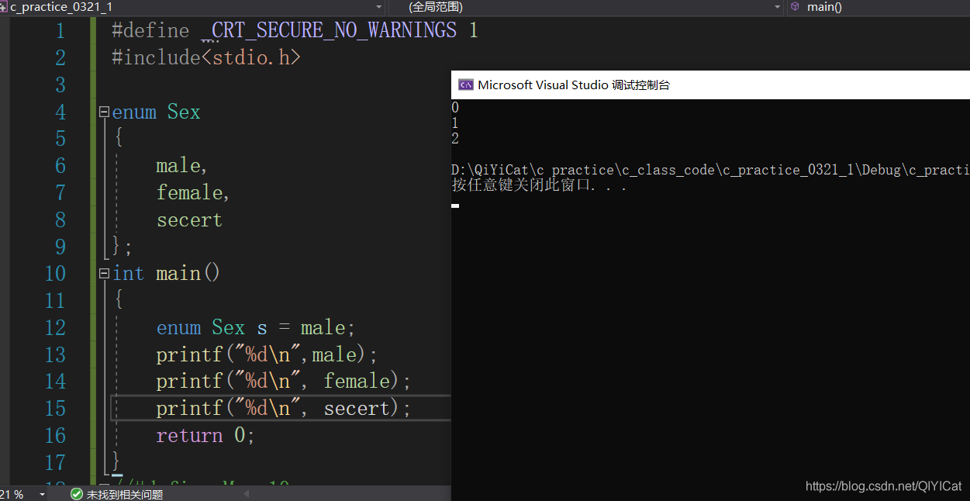Open the global scope (全局范围) dropdown
970x501 pixels.
pyautogui.click(x=778, y=7)
